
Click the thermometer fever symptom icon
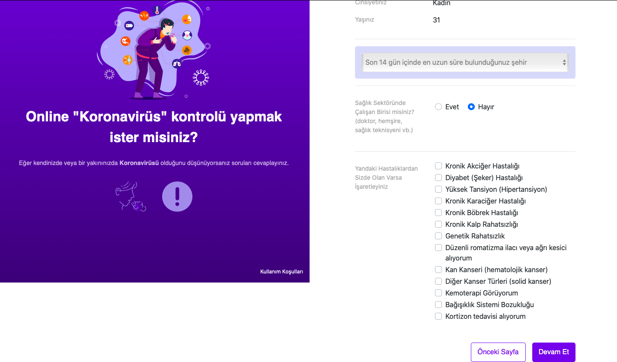(x=157, y=10)
